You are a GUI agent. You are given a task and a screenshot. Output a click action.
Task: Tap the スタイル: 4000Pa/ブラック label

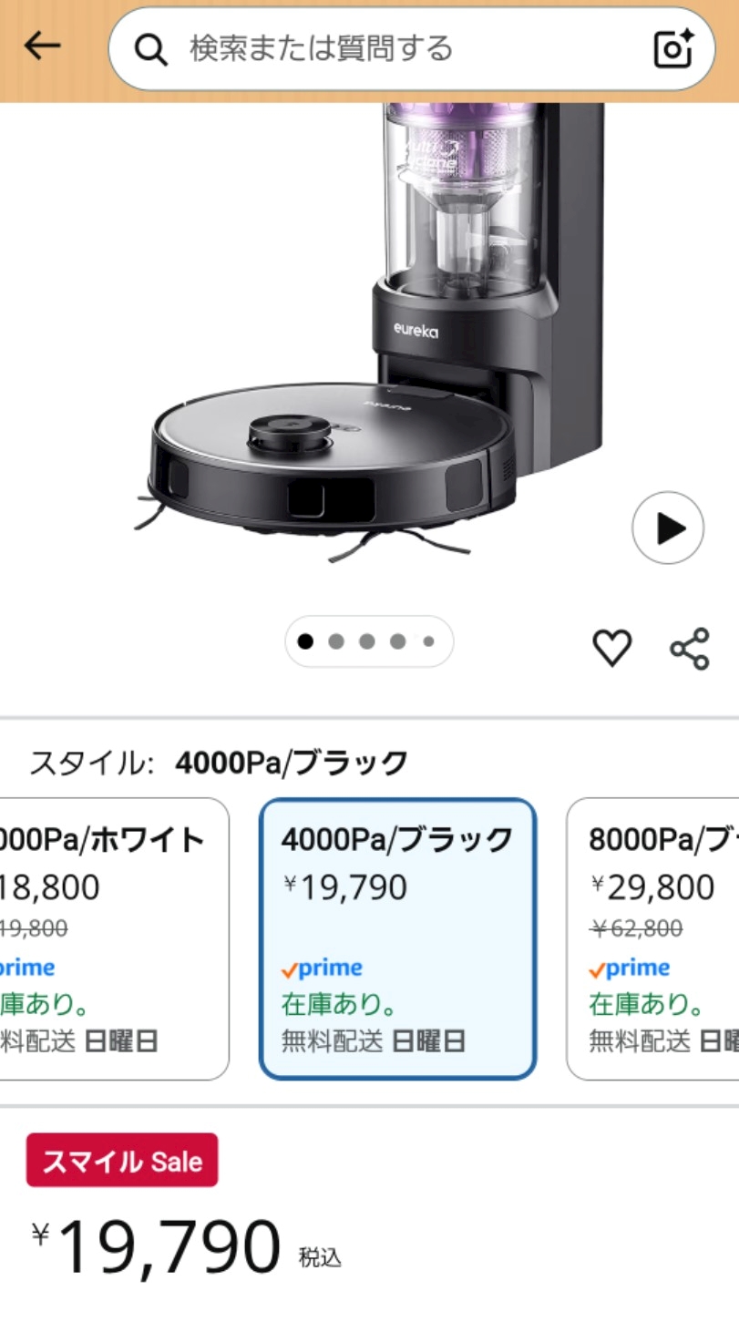coord(219,763)
